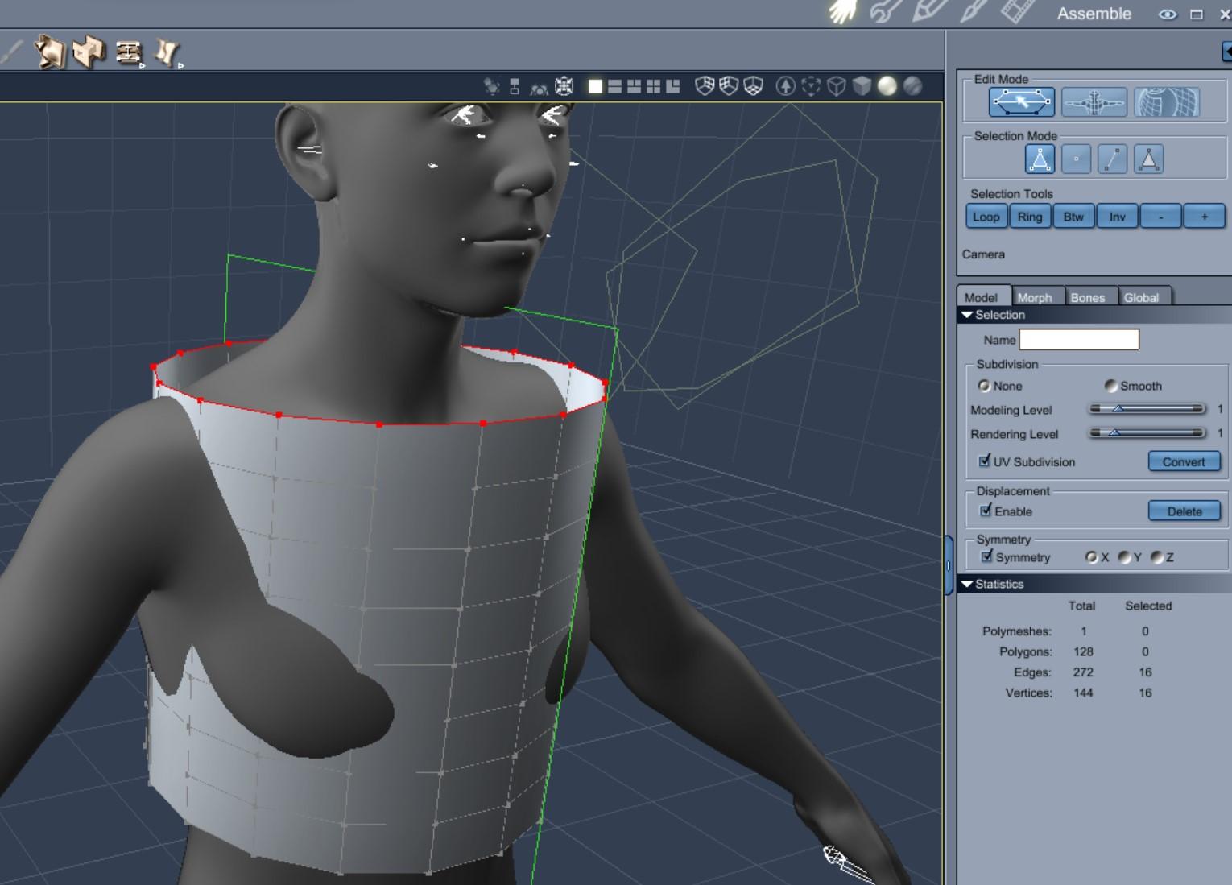This screenshot has width=1232, height=885.
Task: Click the Ring selection button
Action: point(1030,217)
